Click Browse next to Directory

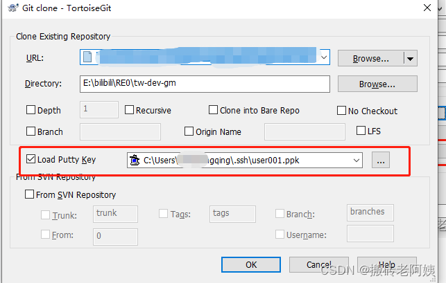click(x=377, y=84)
